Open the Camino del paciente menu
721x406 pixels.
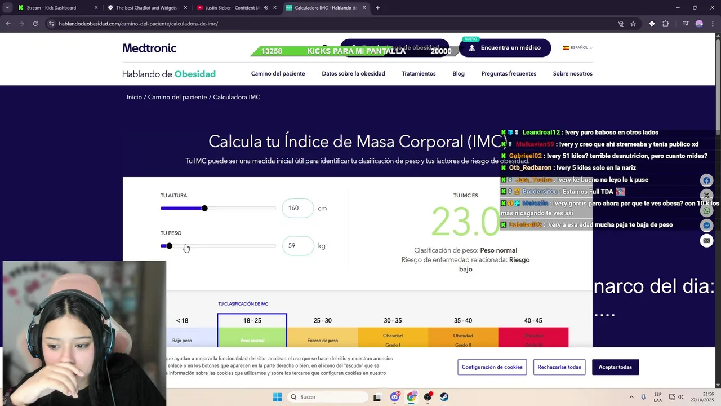(278, 74)
